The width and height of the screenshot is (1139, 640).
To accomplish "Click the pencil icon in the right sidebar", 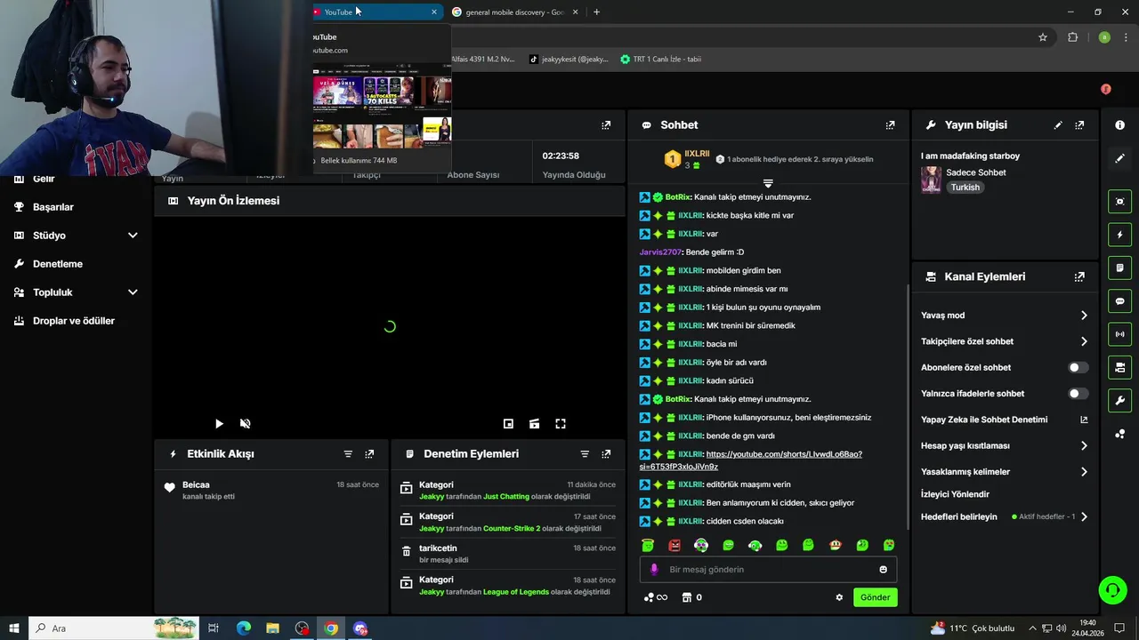I will click(x=1119, y=158).
